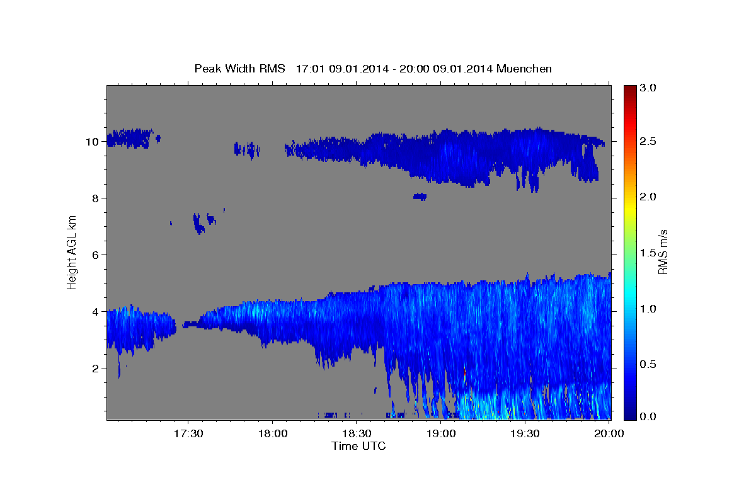
Task: Click the height axis label 6
Action: (x=96, y=255)
